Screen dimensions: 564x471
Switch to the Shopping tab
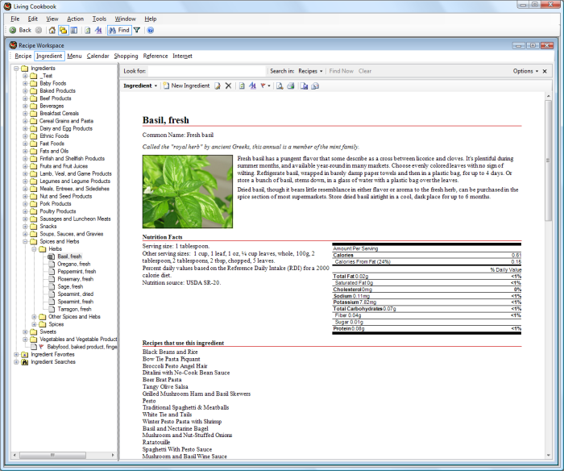point(126,56)
